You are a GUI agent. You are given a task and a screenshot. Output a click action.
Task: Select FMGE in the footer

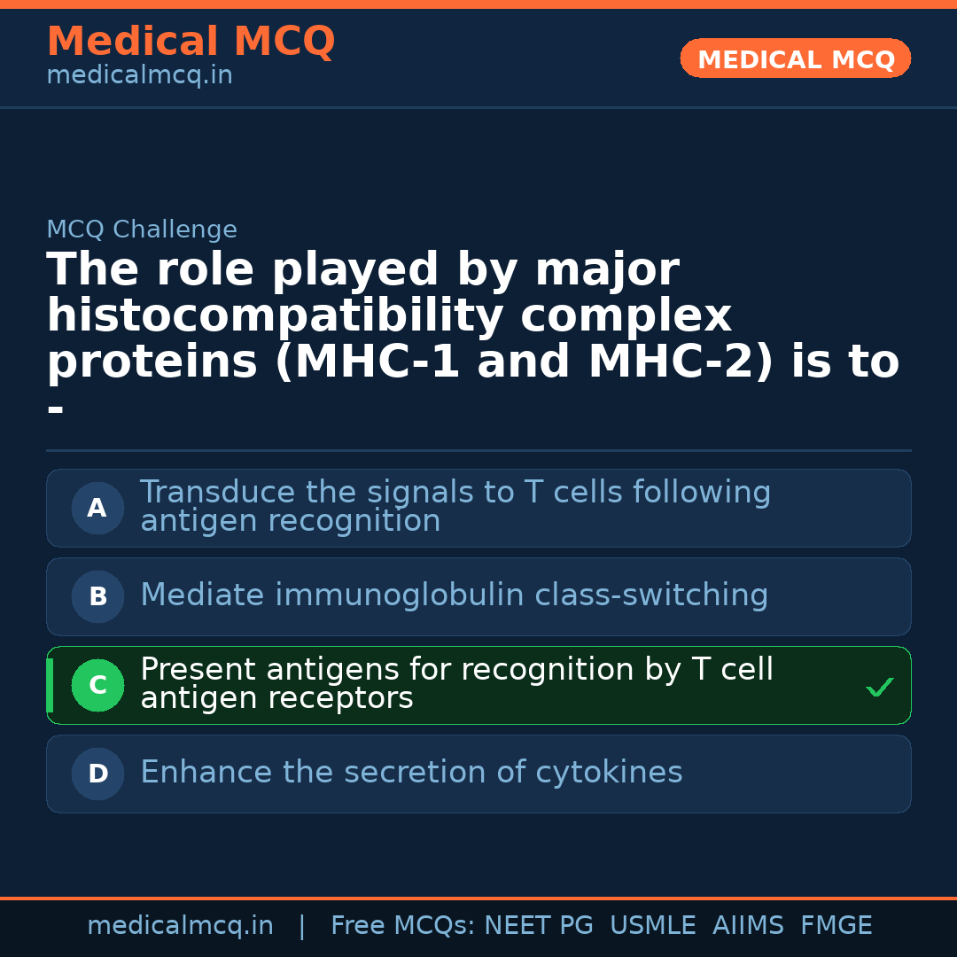(836, 926)
